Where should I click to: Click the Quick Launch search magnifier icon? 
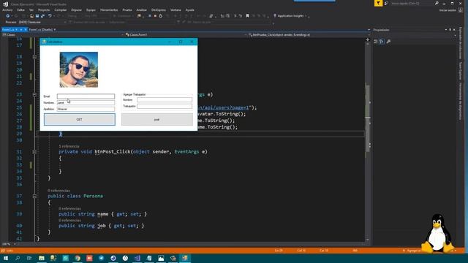pyautogui.click(x=437, y=3)
